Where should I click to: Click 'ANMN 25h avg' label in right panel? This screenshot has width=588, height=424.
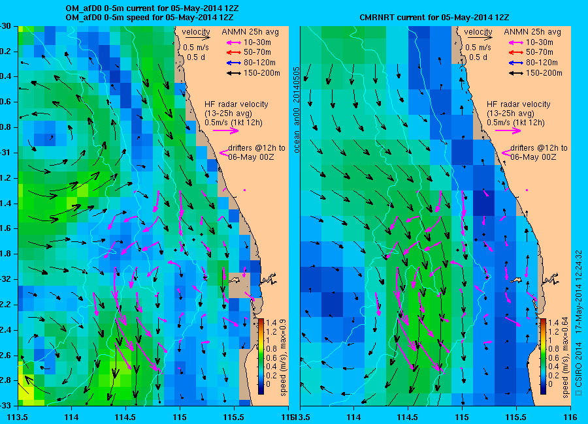532,32
